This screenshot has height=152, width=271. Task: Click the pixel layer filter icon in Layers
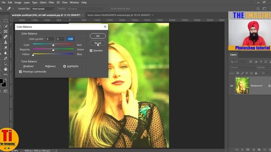(x=251, y=62)
